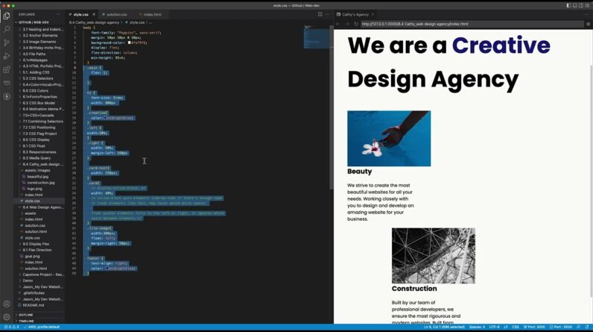Open goal.png in the explorer
Viewport: 593px width, 332px height.
pos(32,257)
